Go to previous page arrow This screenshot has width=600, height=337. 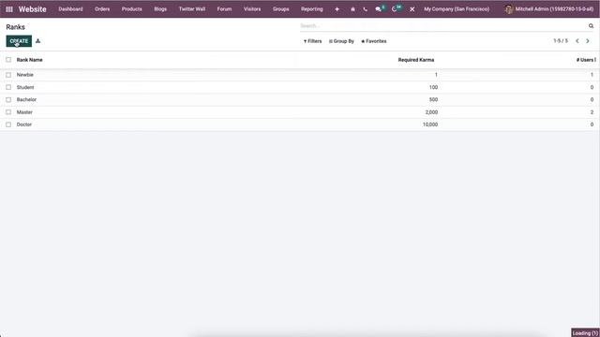[x=577, y=41]
